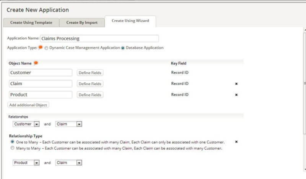Open the Create Using Wizard tab
The width and height of the screenshot is (306, 179).
[130, 21]
